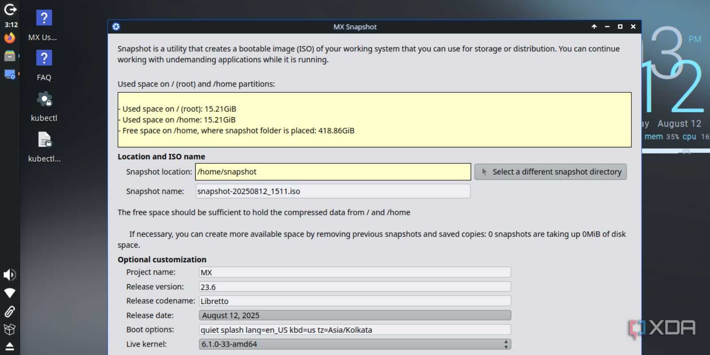Click the clipboard paperclip tray icon

(10, 312)
